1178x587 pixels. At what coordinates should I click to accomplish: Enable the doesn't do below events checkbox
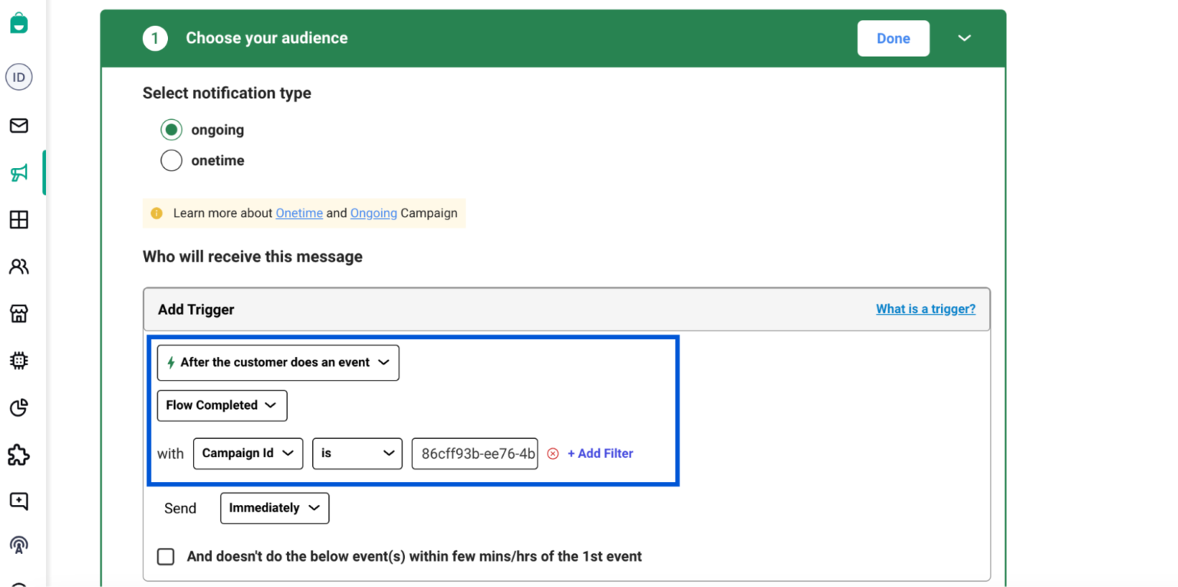pyautogui.click(x=166, y=556)
